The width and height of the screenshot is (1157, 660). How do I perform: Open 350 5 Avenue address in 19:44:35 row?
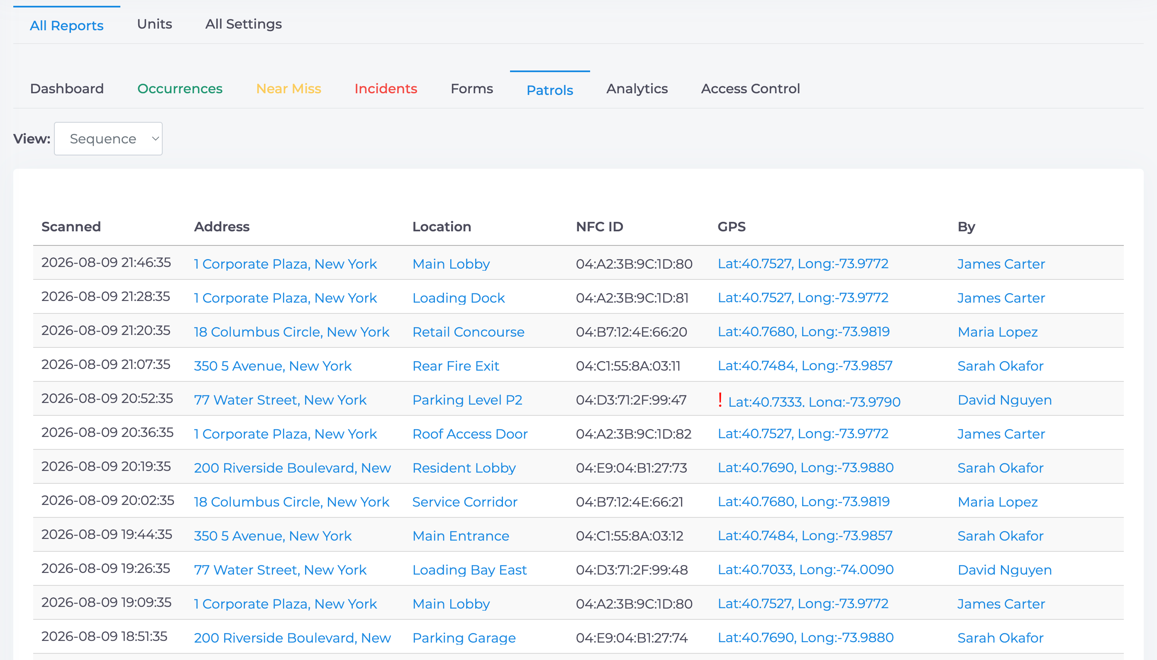point(273,536)
